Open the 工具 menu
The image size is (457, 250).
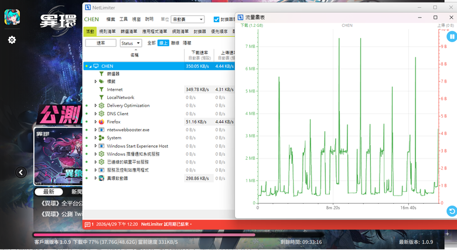(124, 19)
